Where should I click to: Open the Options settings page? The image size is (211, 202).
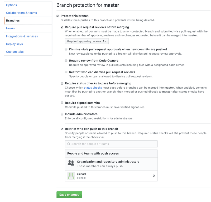point(12,5)
